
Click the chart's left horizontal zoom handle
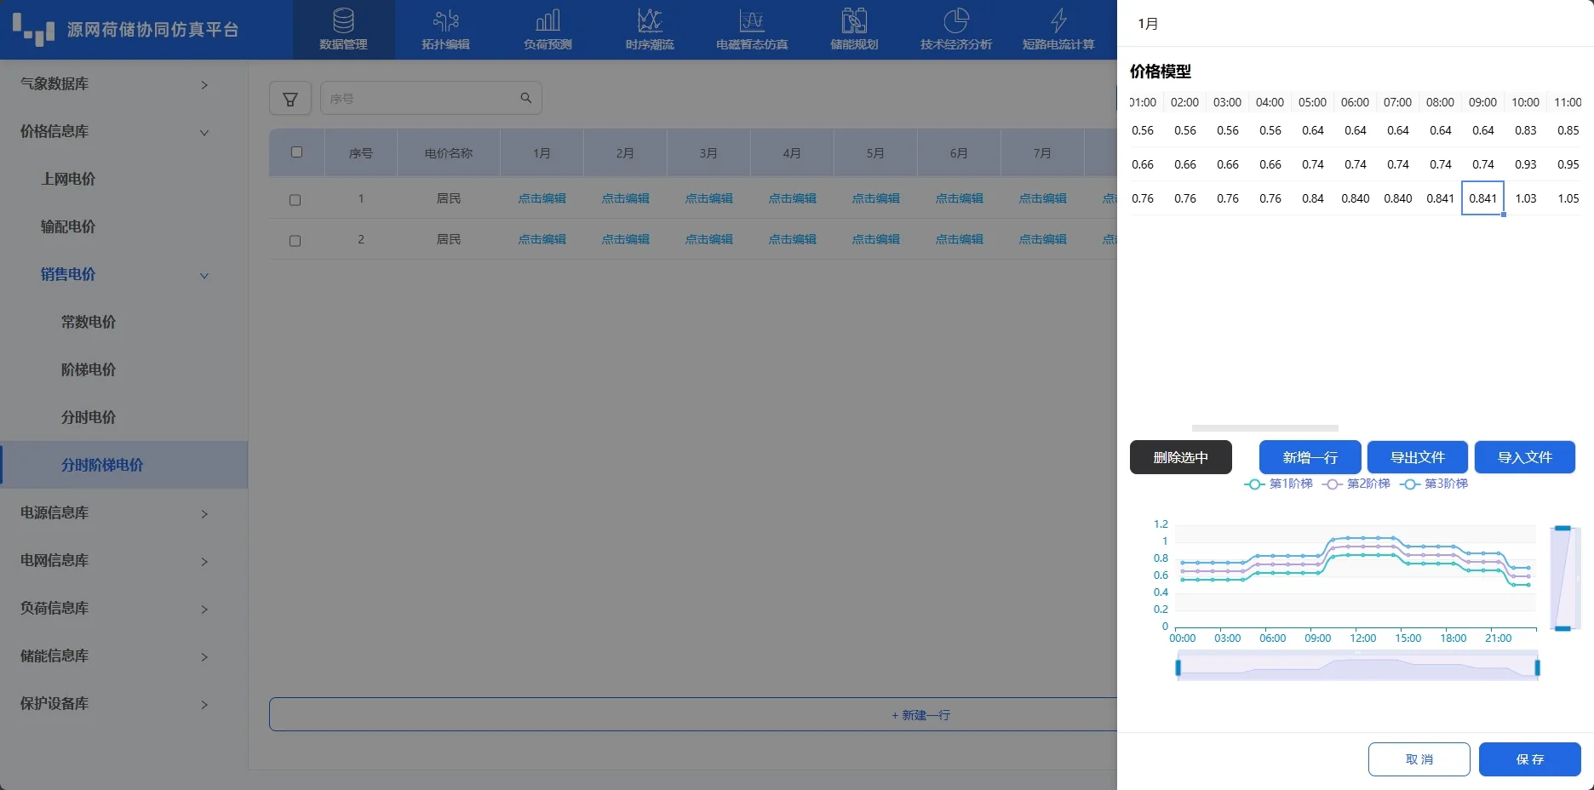(x=1178, y=667)
